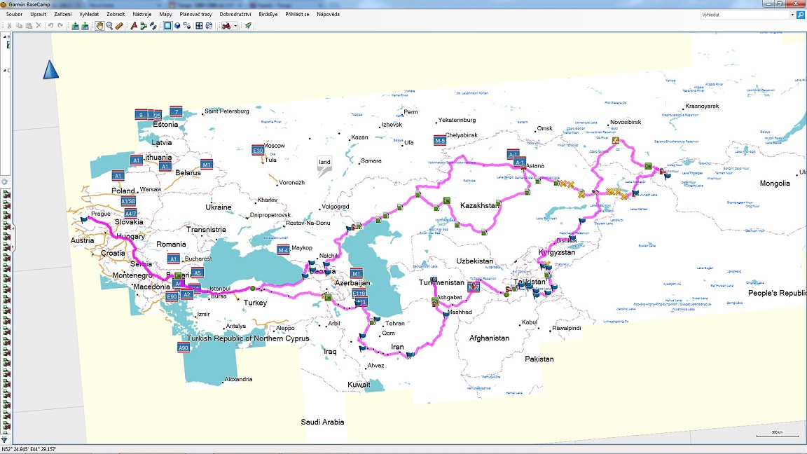Open the BirdsEye menu item
The image size is (807, 454).
(x=268, y=14)
